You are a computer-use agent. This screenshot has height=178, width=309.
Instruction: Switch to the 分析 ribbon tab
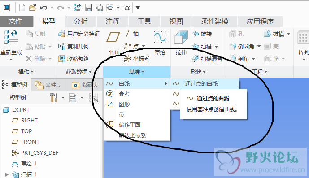point(81,21)
